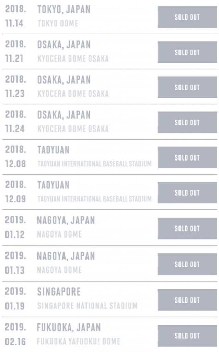Open the "FUKUOKA YAFUOKU! DOME" venue name

pyautogui.click(x=79, y=342)
